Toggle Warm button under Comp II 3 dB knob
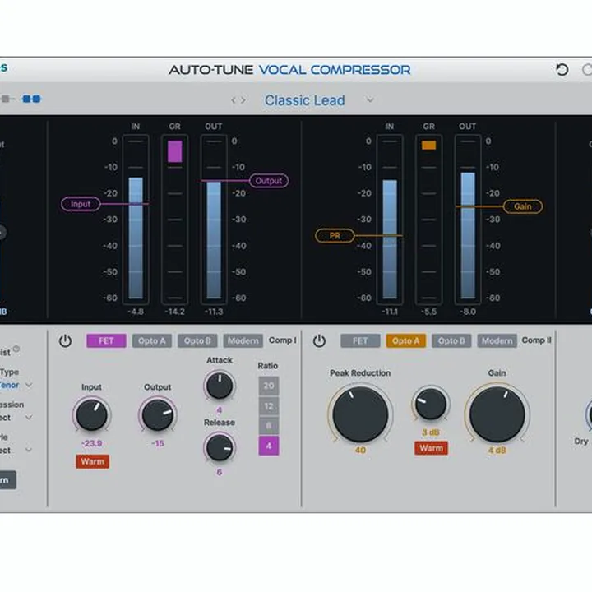Image resolution: width=592 pixels, height=592 pixels. coord(431,448)
